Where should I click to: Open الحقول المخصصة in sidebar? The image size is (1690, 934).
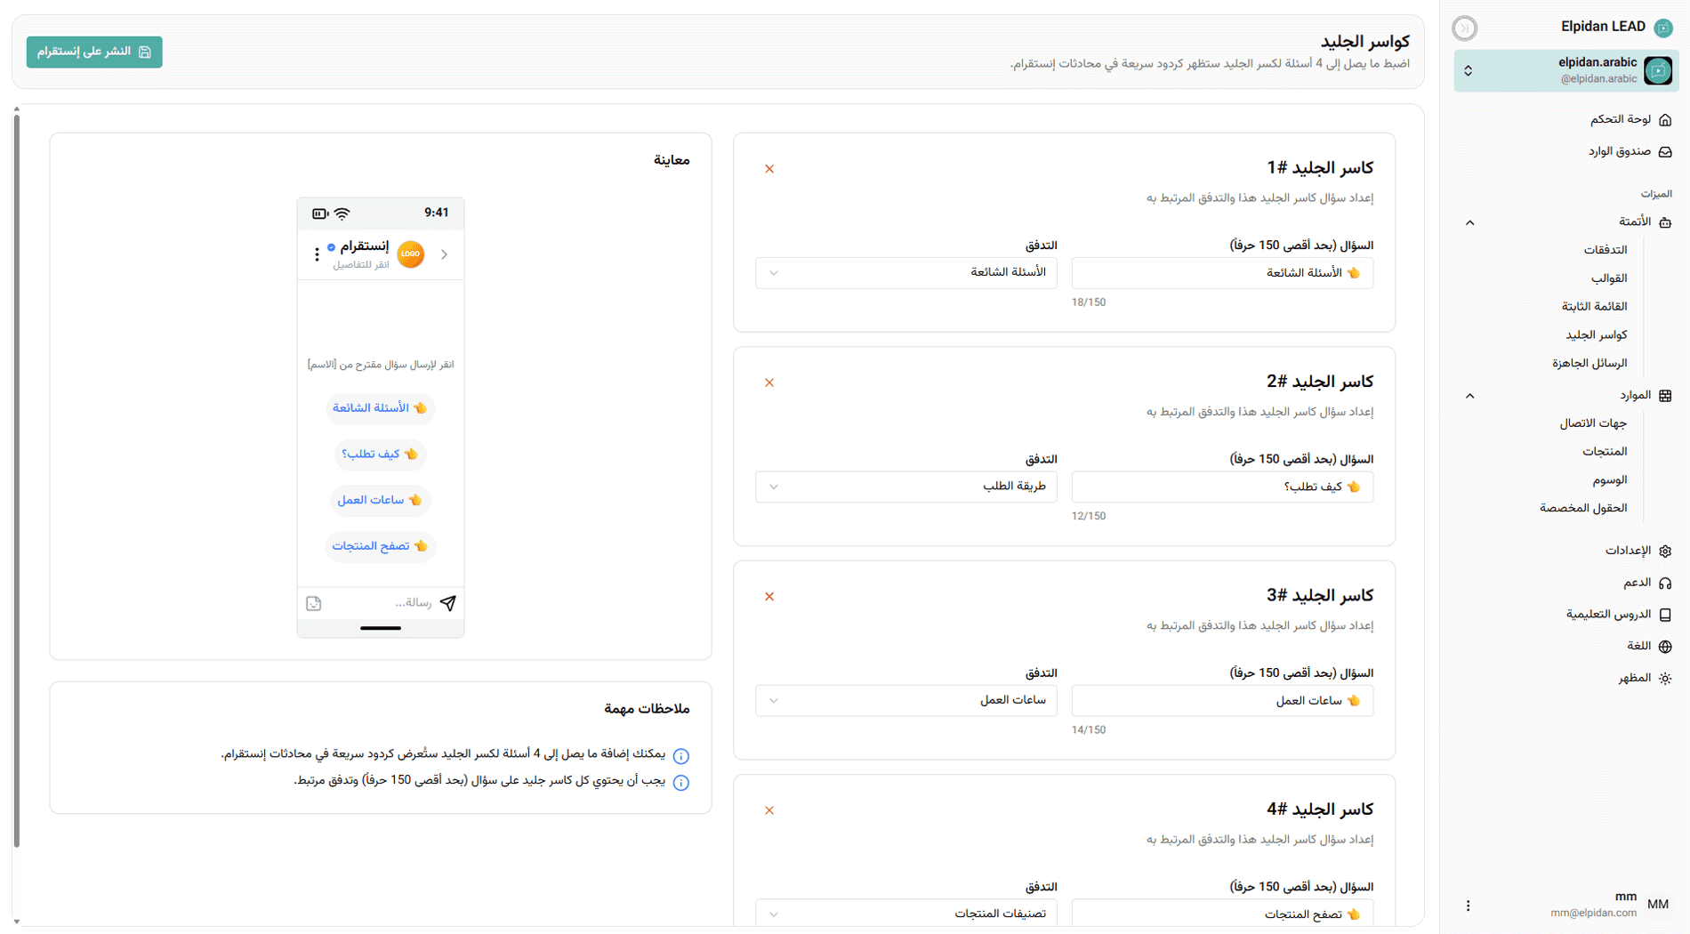[1583, 508]
